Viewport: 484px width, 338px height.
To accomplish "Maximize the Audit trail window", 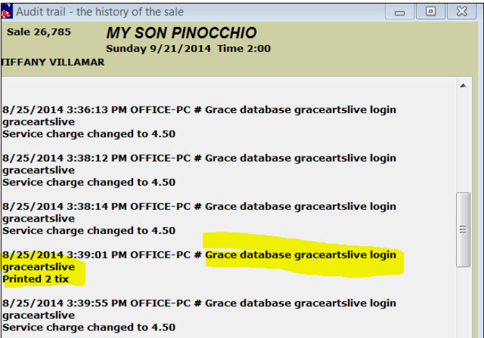I will pyautogui.click(x=431, y=12).
